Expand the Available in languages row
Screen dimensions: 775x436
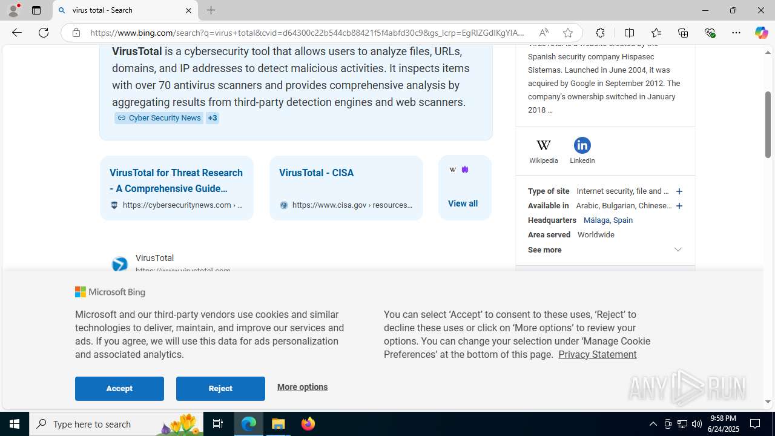[x=679, y=206]
